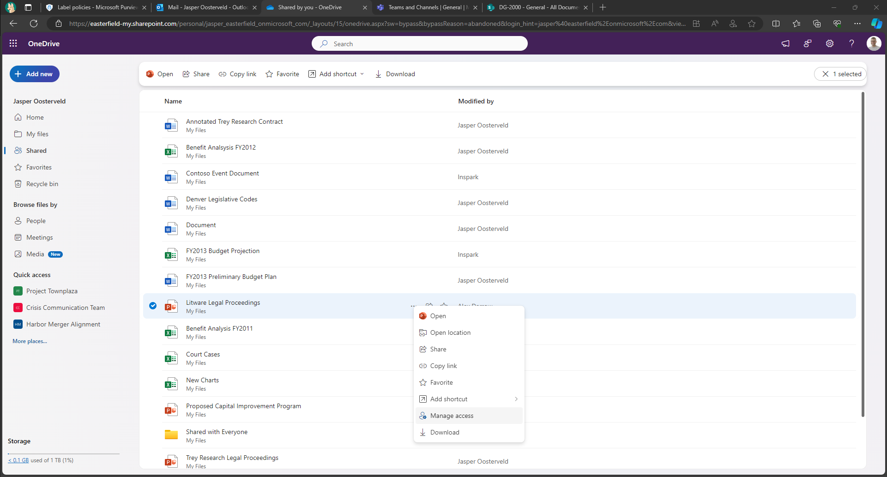Click the Project Townplaza quick access icon
The height and width of the screenshot is (477, 887).
click(x=18, y=291)
